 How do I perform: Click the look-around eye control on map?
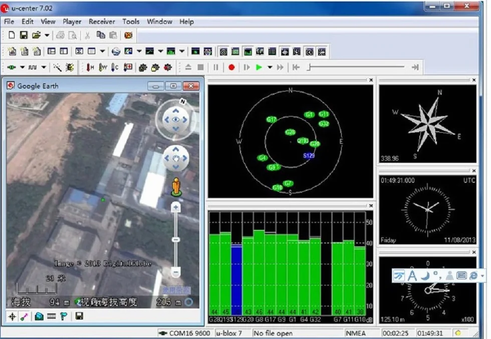[x=176, y=120]
